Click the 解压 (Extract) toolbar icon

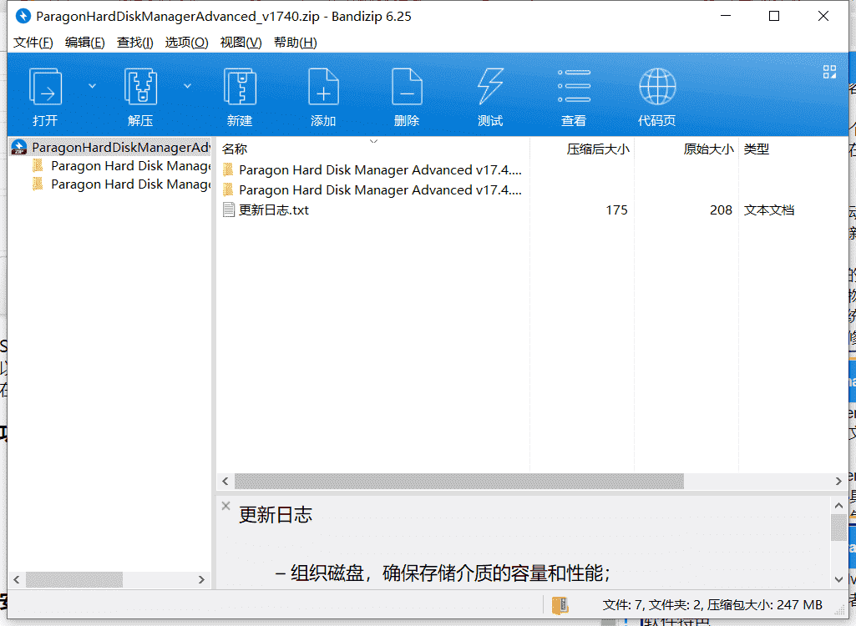[x=140, y=86]
